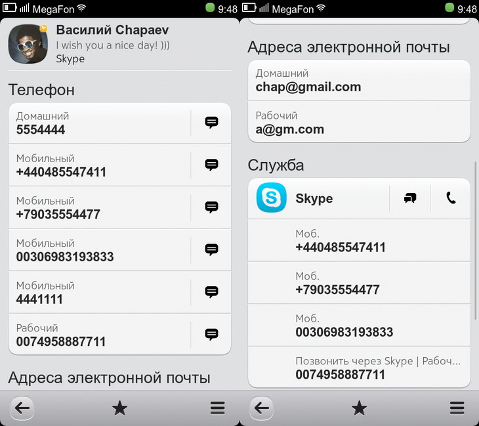
Task: Tap the name Василий Chapaev
Action: pyautogui.click(x=112, y=30)
